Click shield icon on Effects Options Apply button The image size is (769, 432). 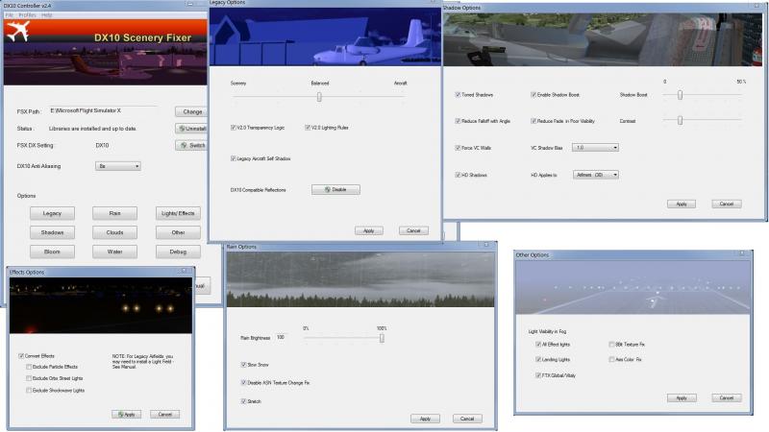[121, 415]
